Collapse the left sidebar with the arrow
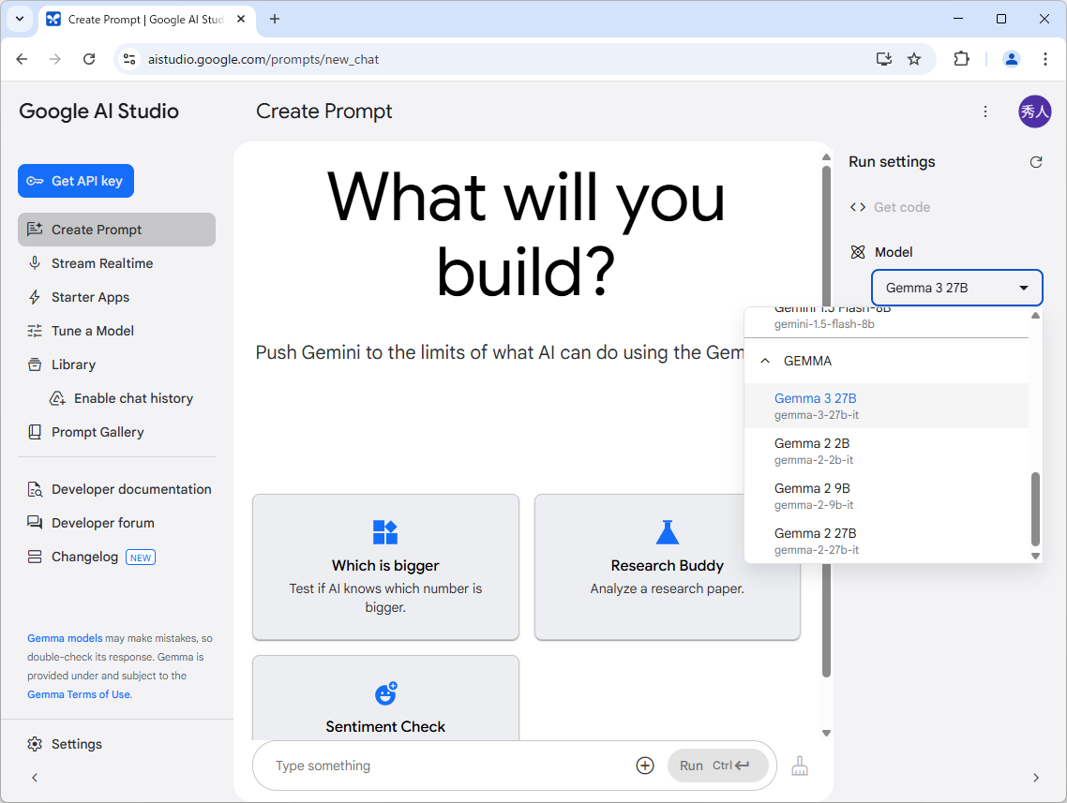The height and width of the screenshot is (803, 1067). click(x=35, y=778)
